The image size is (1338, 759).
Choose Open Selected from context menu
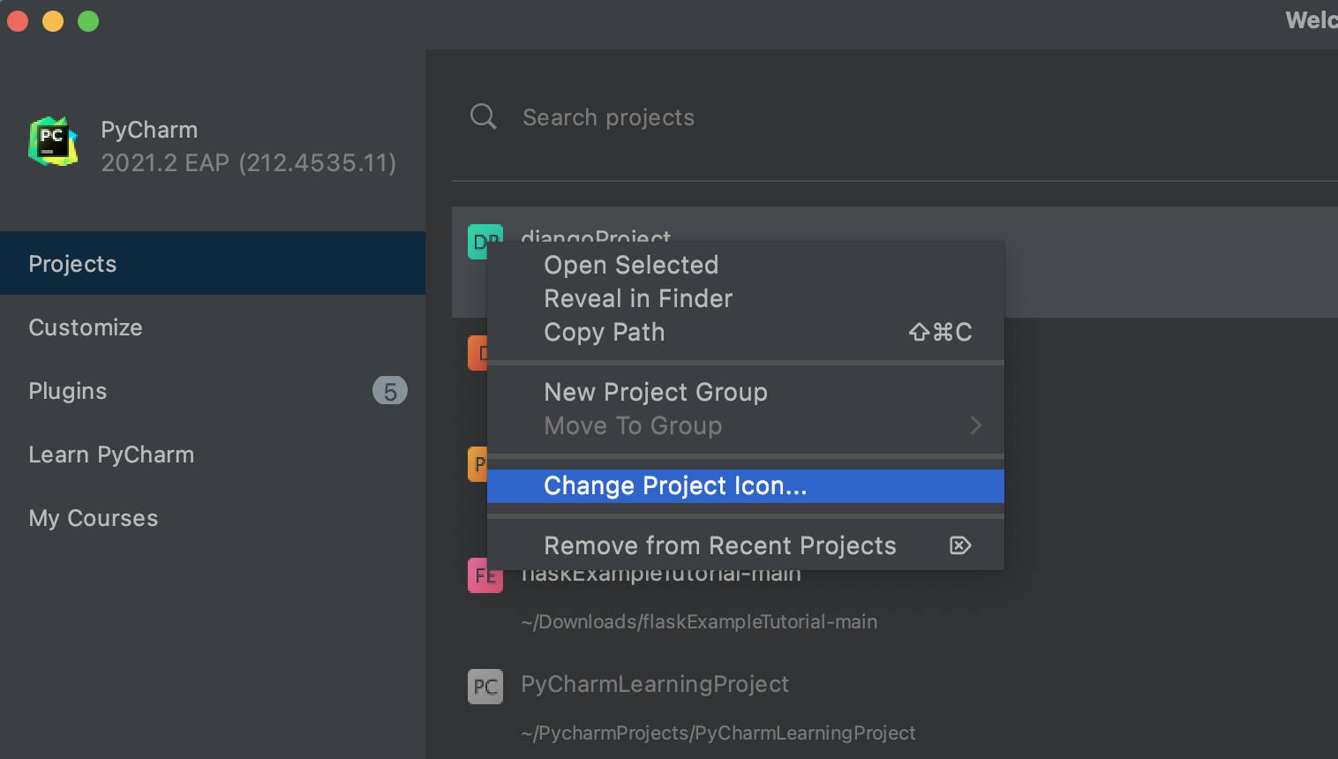[631, 265]
